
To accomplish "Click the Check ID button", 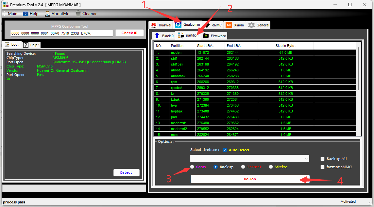I will point(129,33).
